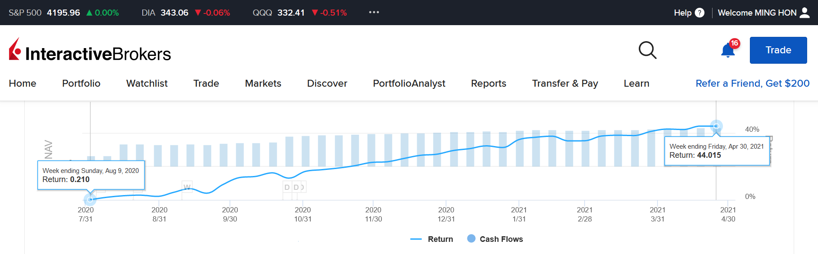
Task: Click the Aug 9, 2020 chart data point
Action: pos(90,199)
